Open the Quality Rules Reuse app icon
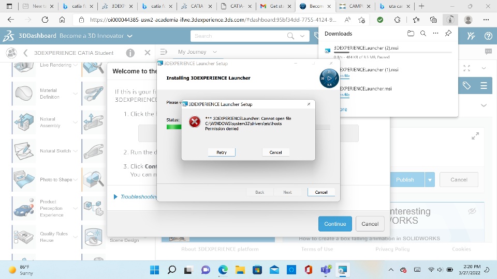The height and width of the screenshot is (279, 497). [x=24, y=237]
